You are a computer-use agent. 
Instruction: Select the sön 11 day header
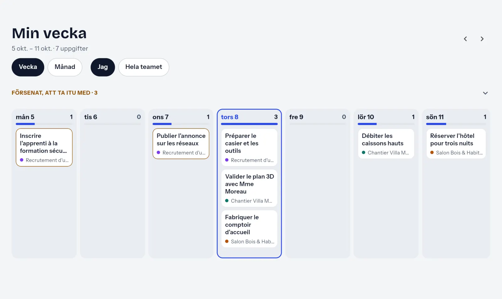tap(435, 117)
